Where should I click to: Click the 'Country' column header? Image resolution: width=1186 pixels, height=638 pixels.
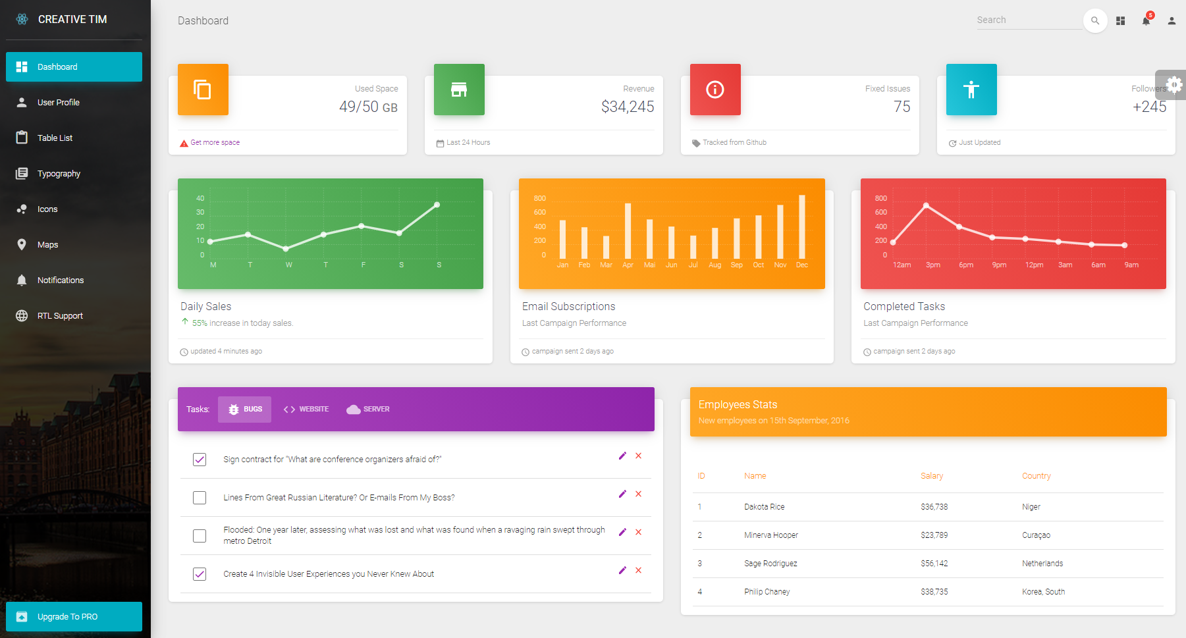(x=1037, y=476)
